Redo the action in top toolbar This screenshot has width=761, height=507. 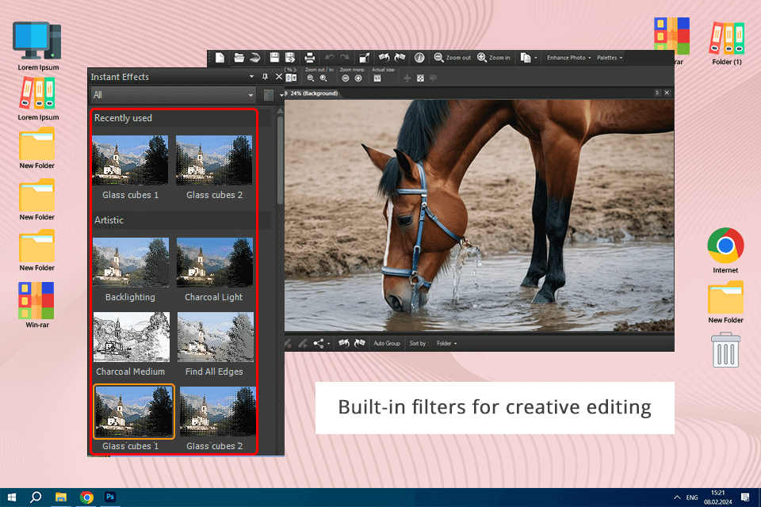click(x=345, y=58)
